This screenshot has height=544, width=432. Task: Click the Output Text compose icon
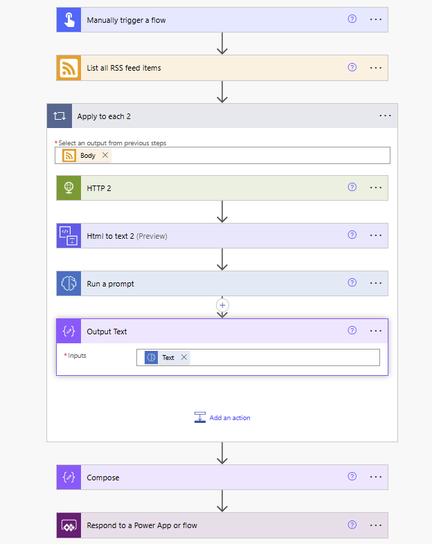(x=69, y=332)
